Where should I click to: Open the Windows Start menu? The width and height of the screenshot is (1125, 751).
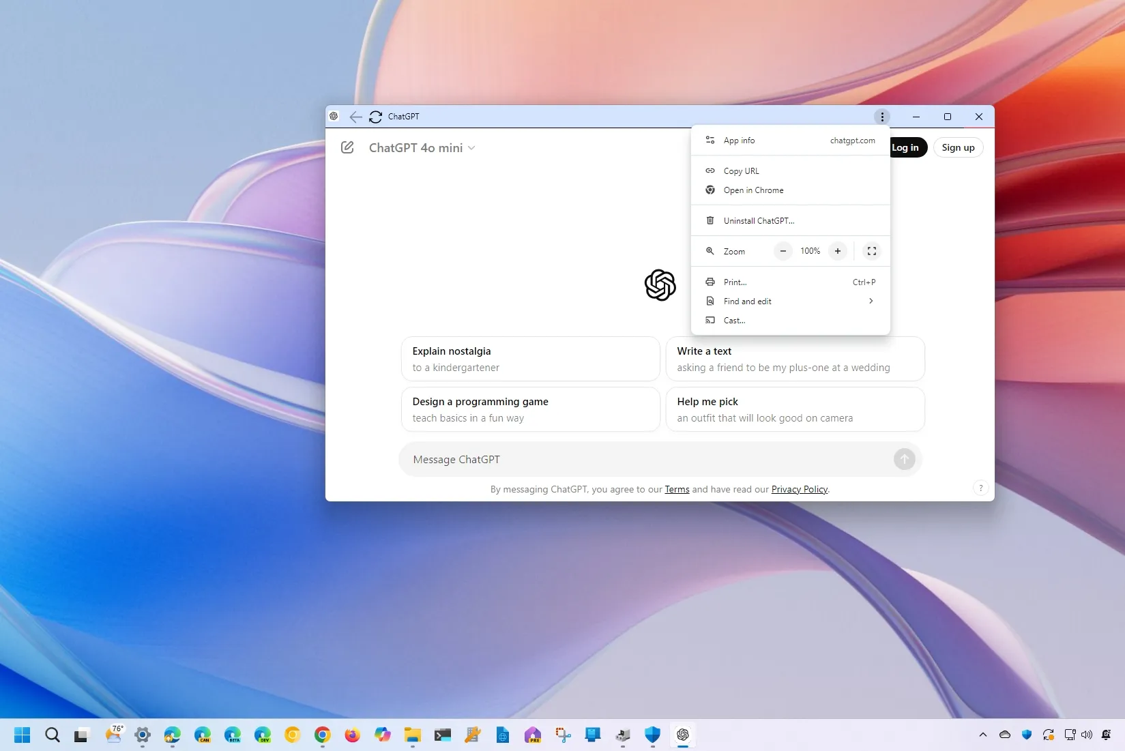point(23,735)
